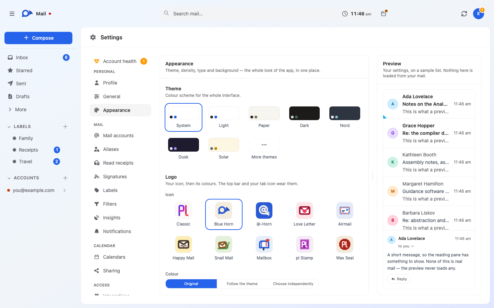The image size is (494, 308).
Task: Open Aliases settings
Action: tap(120, 149)
